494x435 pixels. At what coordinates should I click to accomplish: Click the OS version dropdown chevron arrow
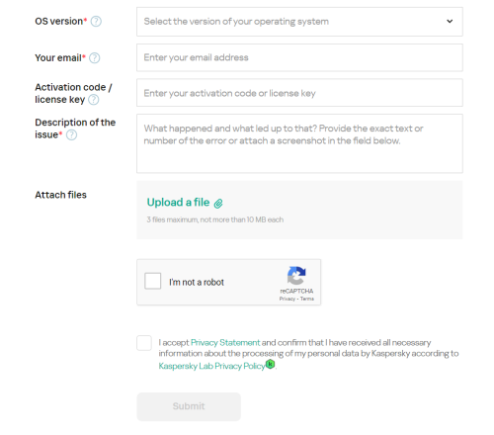[x=450, y=22]
